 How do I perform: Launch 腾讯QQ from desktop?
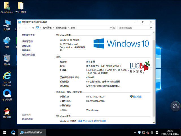(7, 112)
